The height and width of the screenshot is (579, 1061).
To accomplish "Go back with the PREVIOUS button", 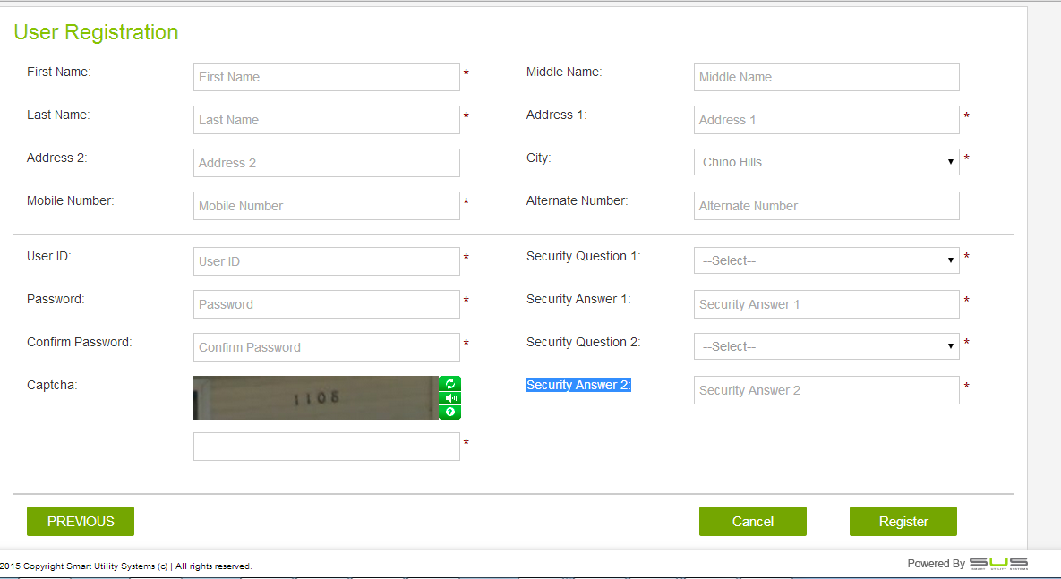I will coord(81,521).
